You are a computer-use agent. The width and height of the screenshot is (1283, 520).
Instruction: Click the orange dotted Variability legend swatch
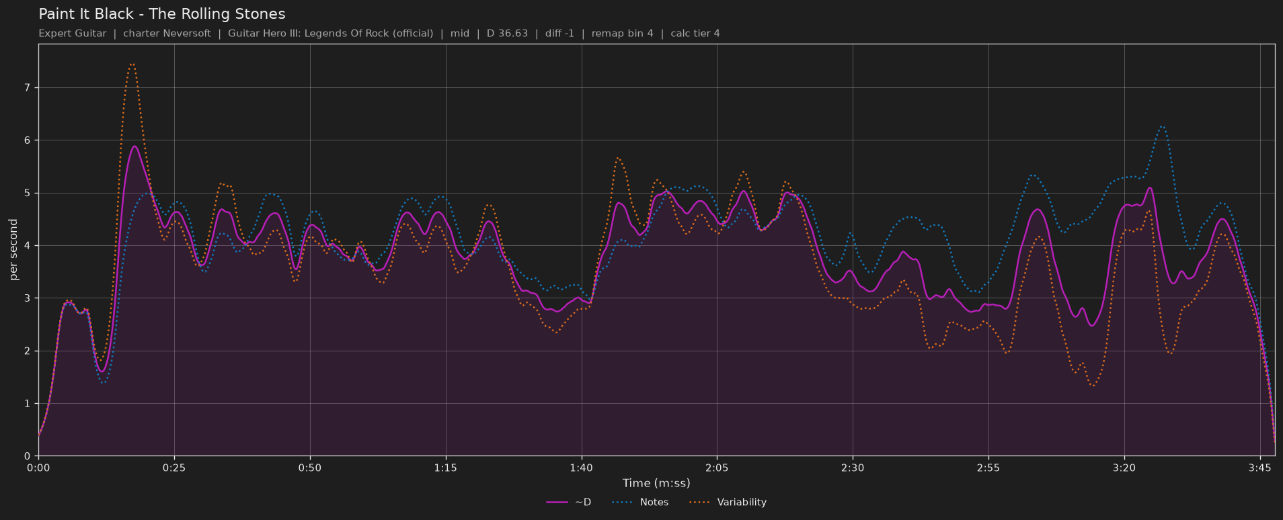coord(700,502)
